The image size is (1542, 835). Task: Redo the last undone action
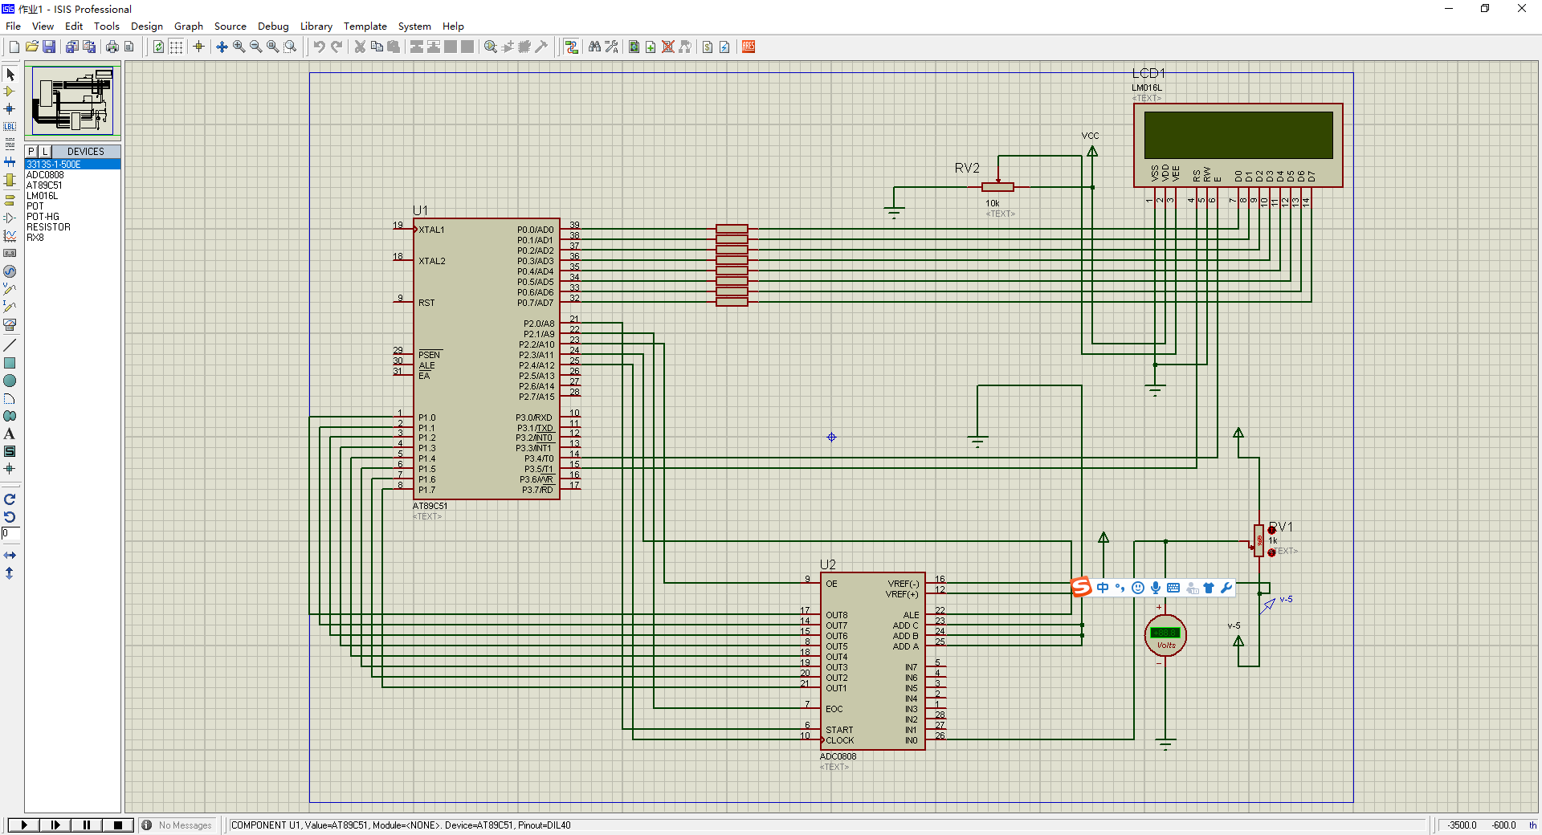[337, 47]
